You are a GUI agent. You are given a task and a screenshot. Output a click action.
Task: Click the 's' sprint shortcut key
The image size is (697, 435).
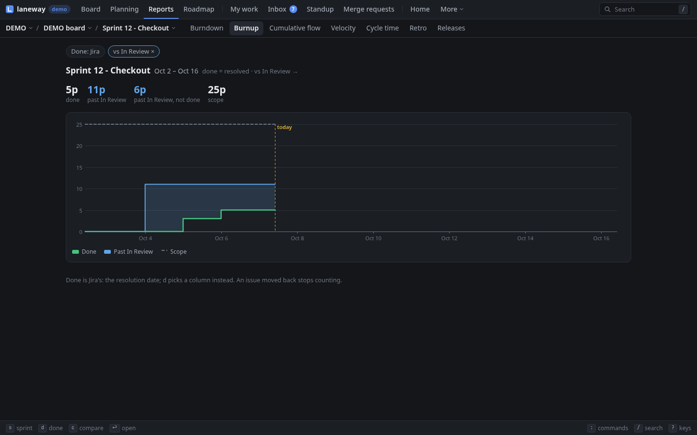(10, 428)
